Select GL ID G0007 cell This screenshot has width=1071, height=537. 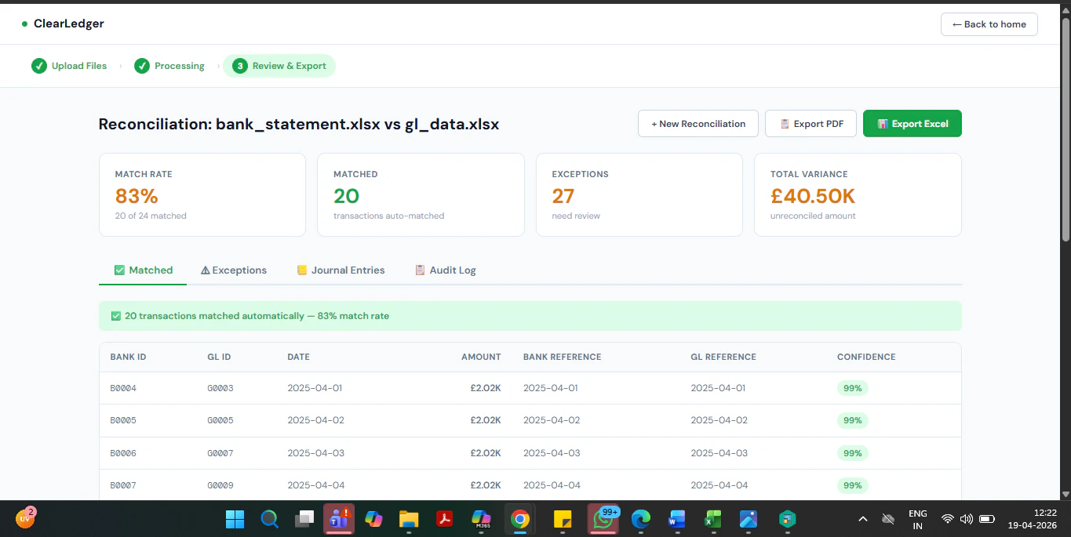[x=220, y=453]
